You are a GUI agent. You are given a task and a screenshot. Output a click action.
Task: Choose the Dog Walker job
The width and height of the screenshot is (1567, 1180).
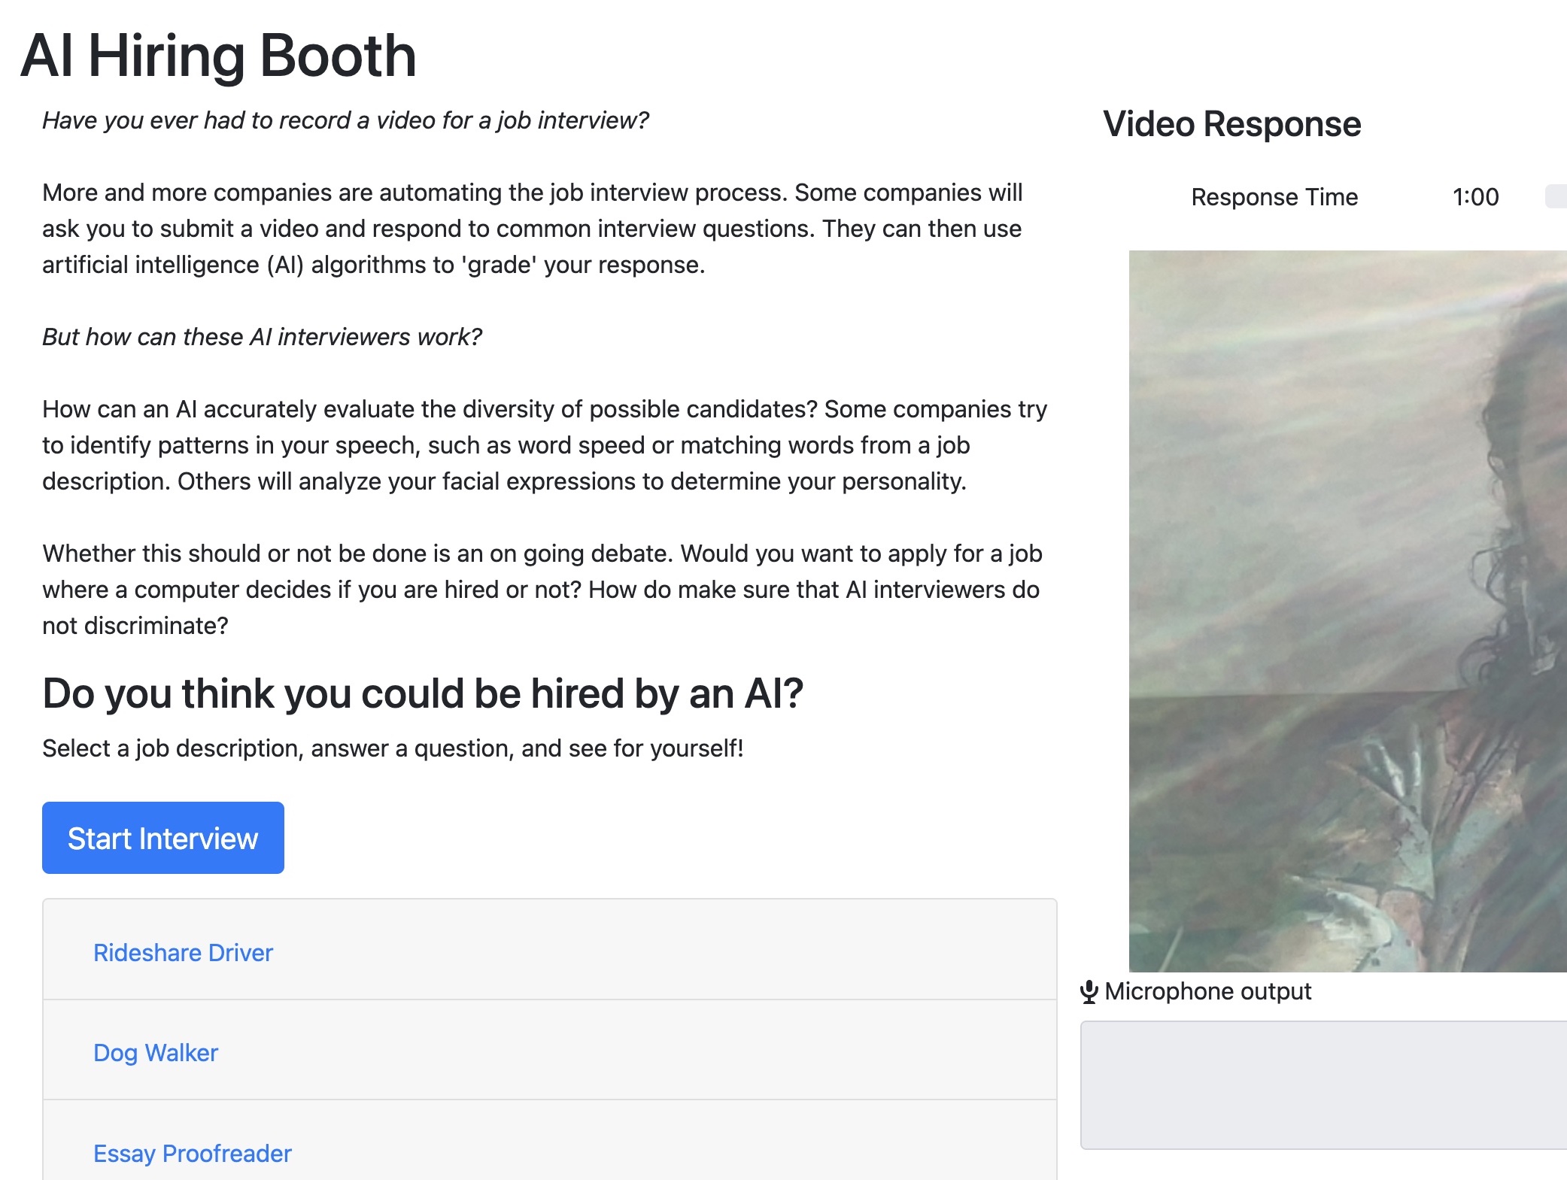156,1053
